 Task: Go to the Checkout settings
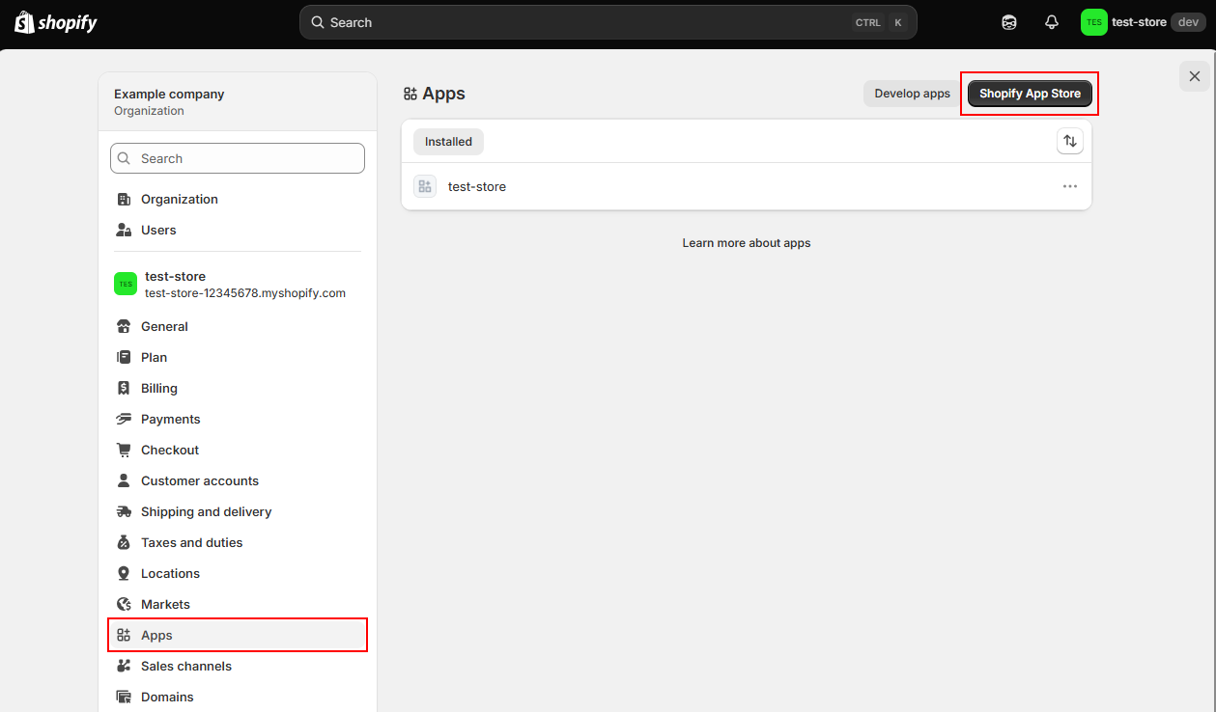[x=238, y=450]
